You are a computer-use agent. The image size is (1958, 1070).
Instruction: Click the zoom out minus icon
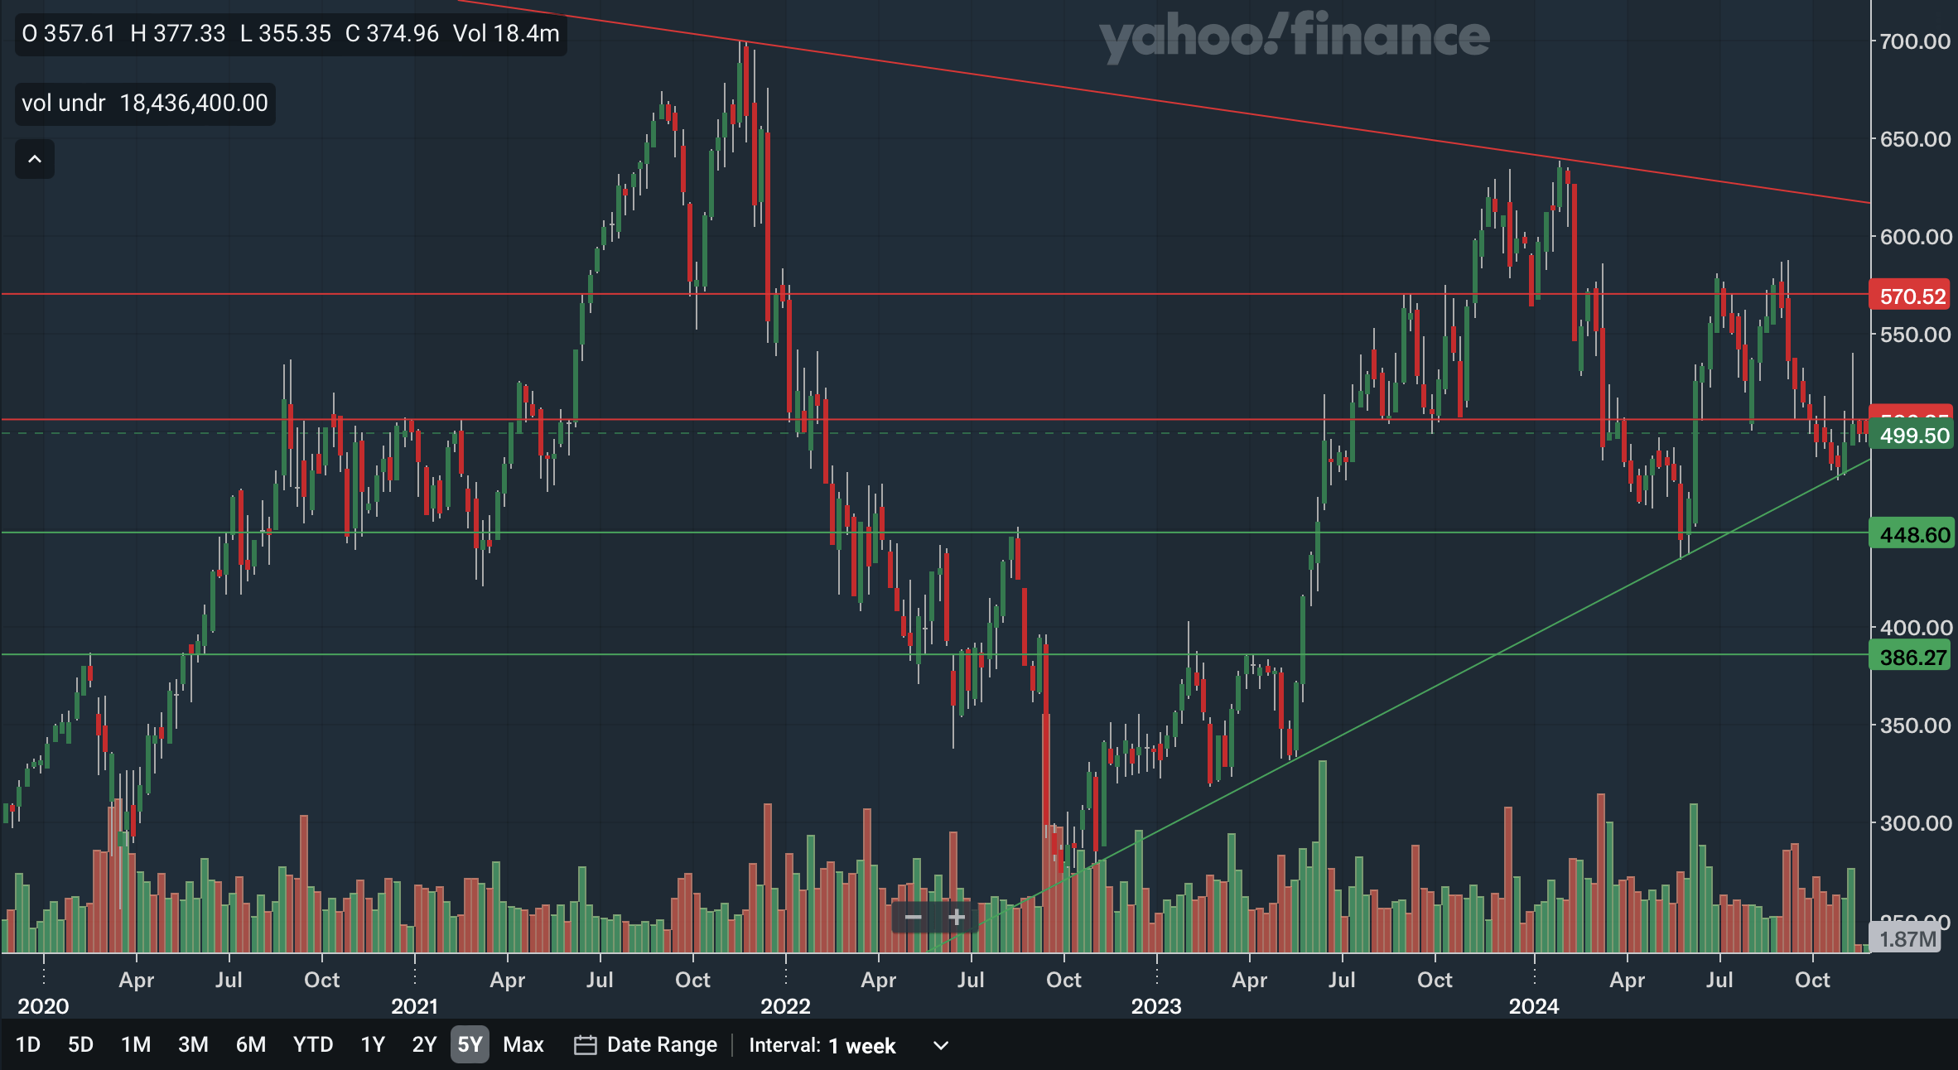913,917
